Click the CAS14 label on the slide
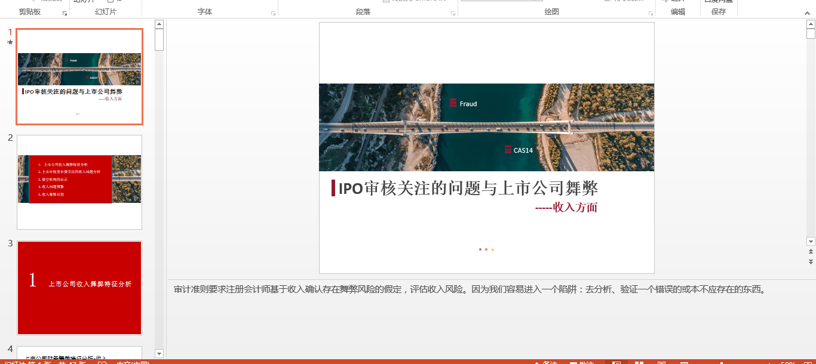 click(523, 150)
